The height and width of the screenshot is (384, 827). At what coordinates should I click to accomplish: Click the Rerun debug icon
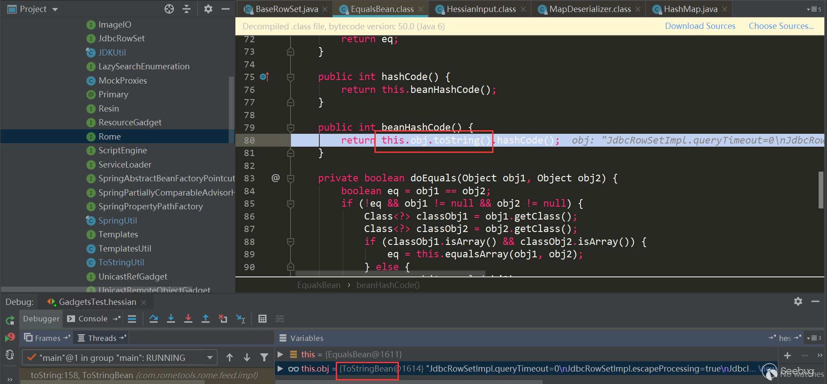(10, 320)
